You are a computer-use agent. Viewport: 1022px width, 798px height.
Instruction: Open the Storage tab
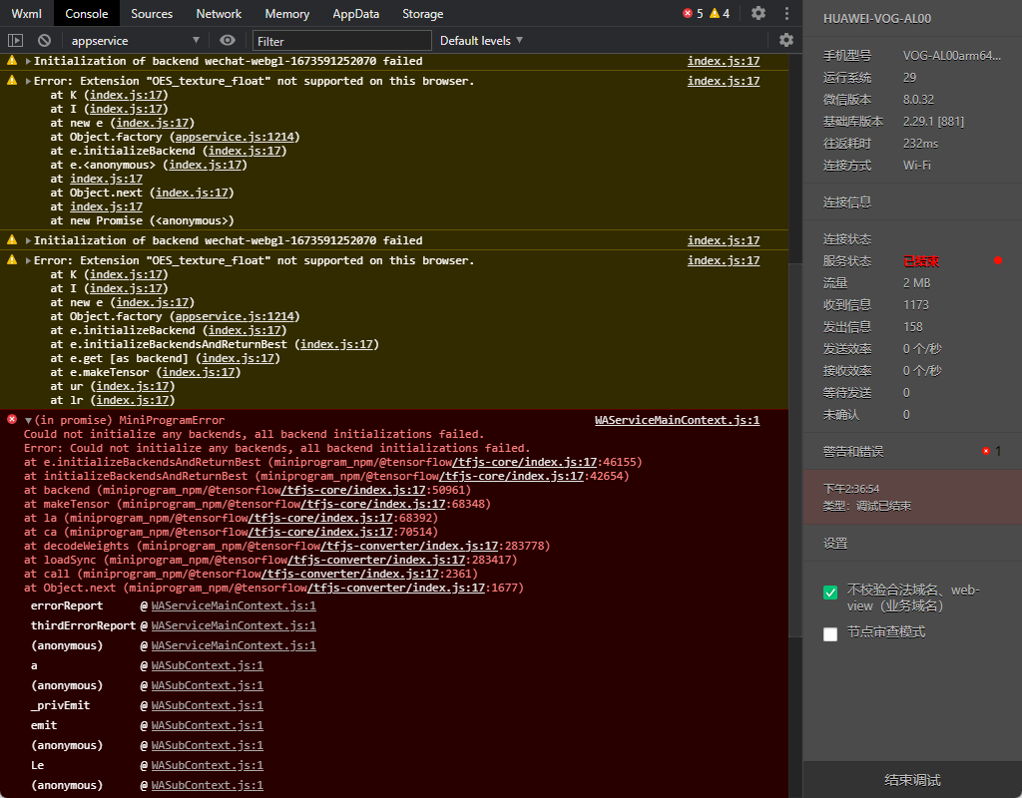[422, 14]
